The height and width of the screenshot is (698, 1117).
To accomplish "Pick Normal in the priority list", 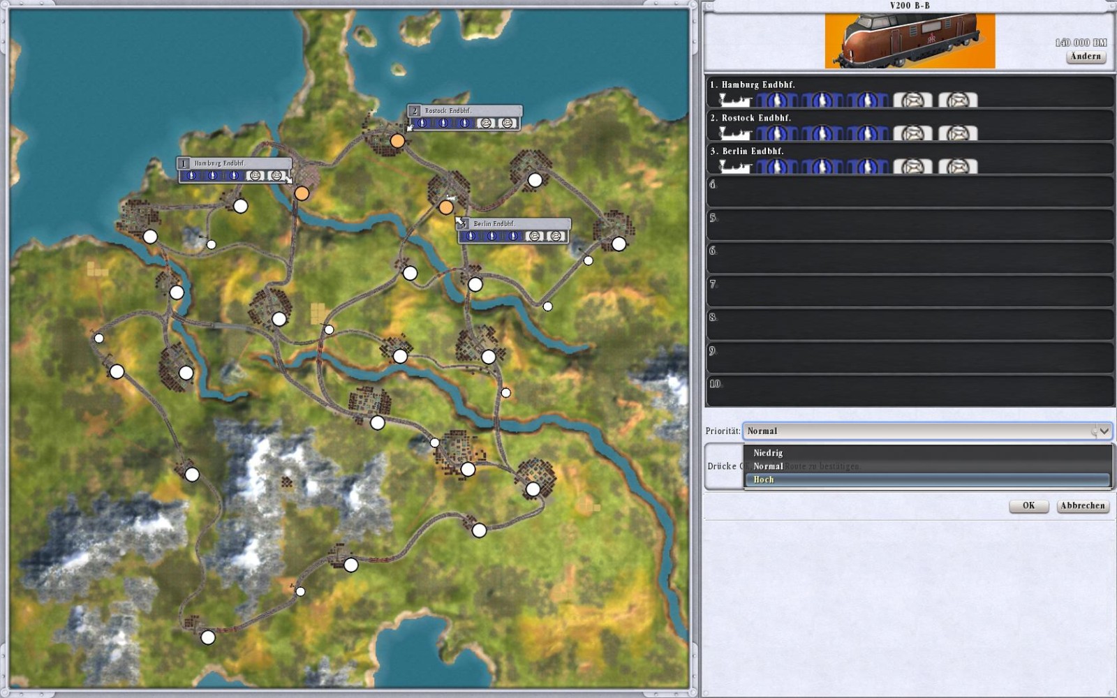I will pyautogui.click(x=768, y=466).
